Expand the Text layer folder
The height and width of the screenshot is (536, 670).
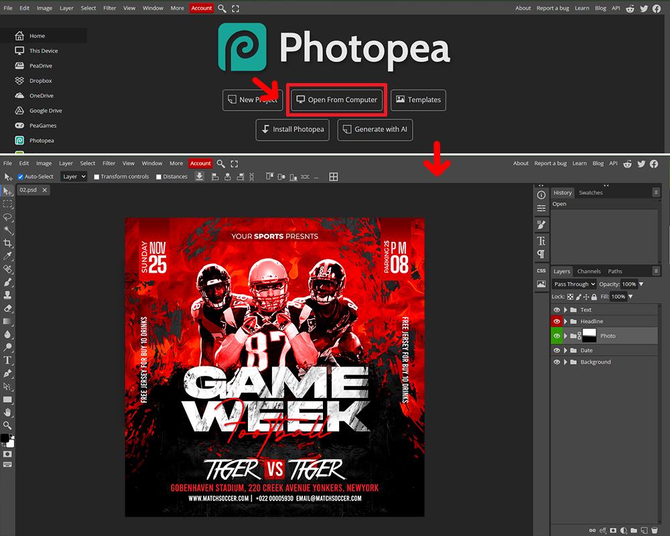tap(565, 310)
